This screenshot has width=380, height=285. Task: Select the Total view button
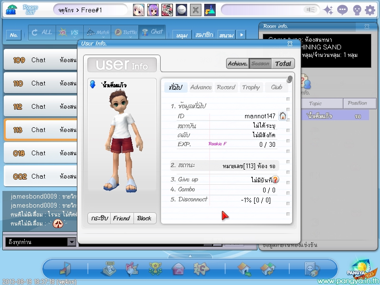pyautogui.click(x=283, y=64)
